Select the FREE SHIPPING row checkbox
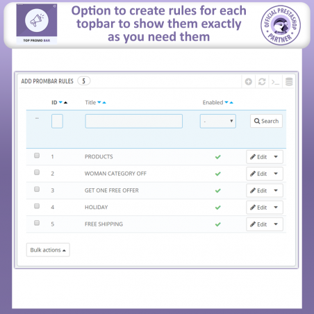The width and height of the screenshot is (314, 314). click(37, 223)
